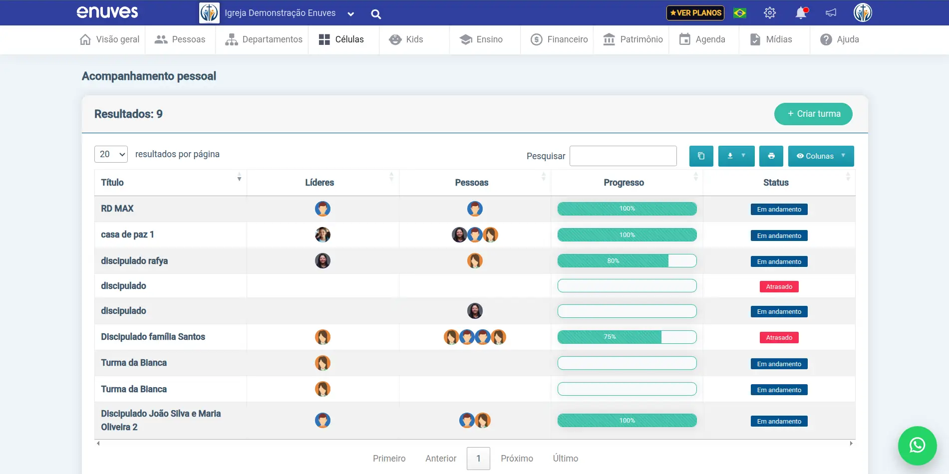Open the Departamentos menu
This screenshot has height=474, width=949.
[264, 39]
